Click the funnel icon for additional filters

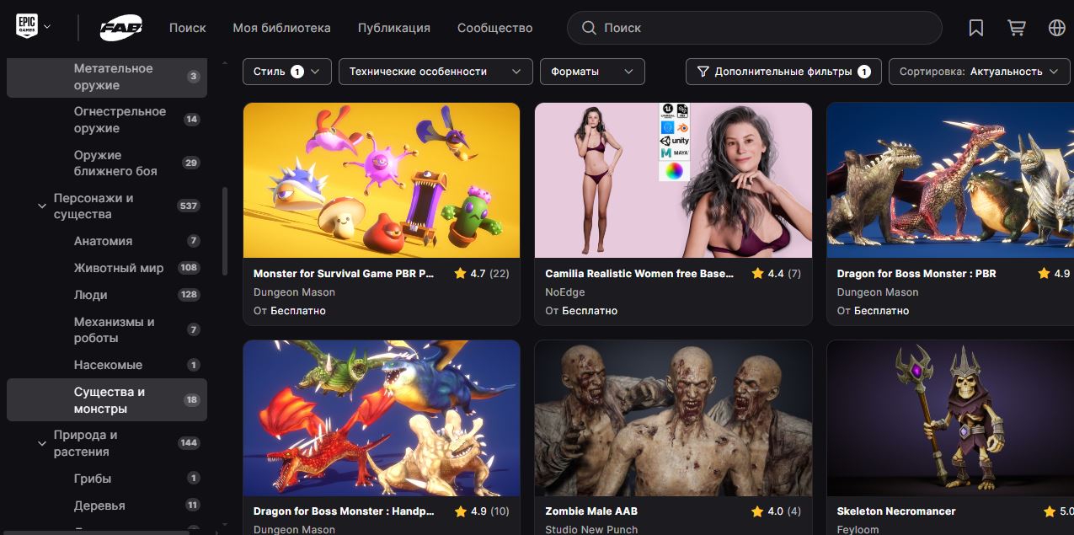[703, 72]
